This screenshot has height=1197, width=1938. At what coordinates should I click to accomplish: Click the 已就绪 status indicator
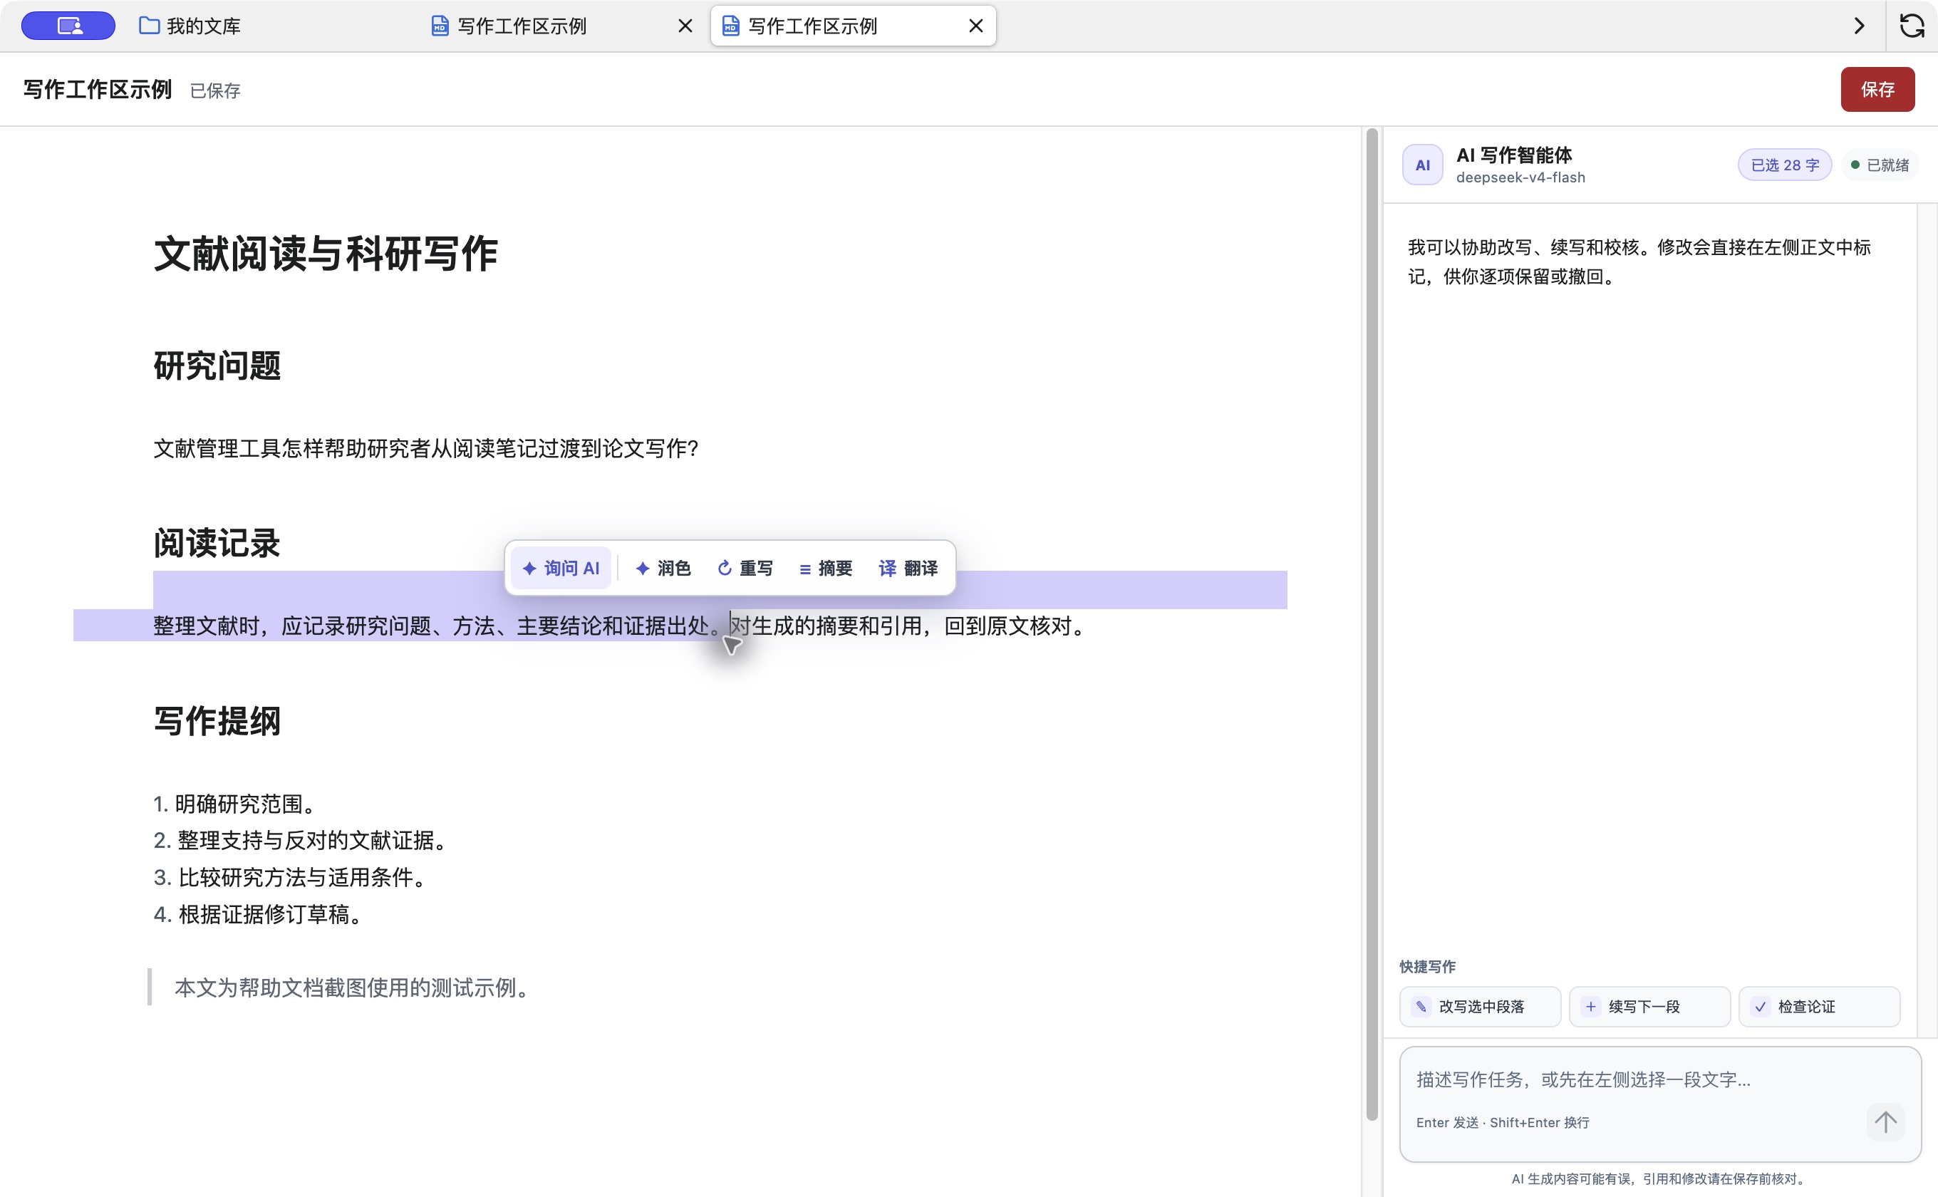(x=1880, y=165)
